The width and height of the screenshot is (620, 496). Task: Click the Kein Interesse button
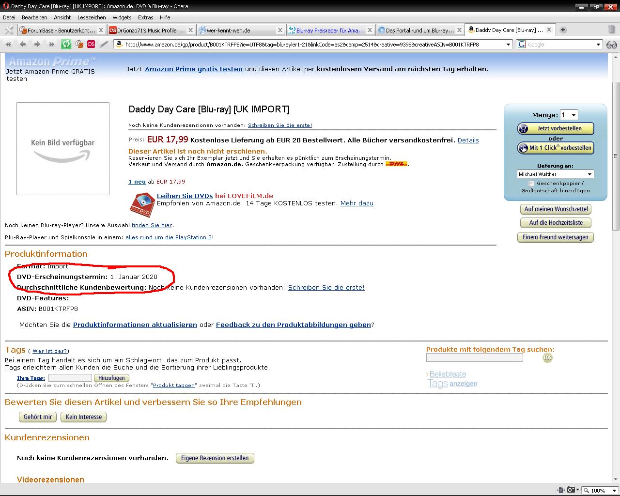84,417
